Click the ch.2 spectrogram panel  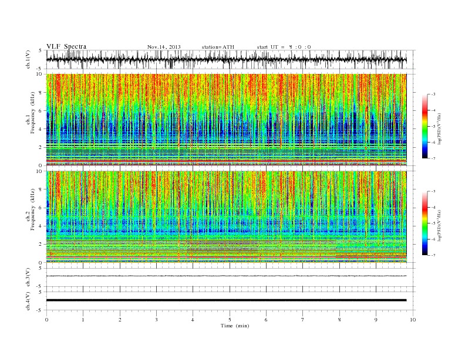[x=226, y=217]
